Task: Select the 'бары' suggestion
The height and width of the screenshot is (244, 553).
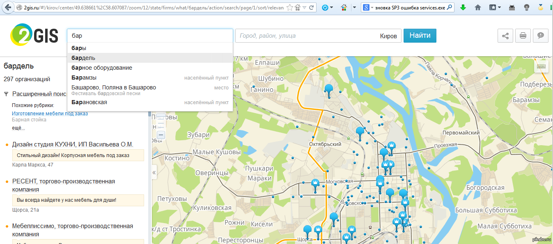Action: pyautogui.click(x=150, y=48)
